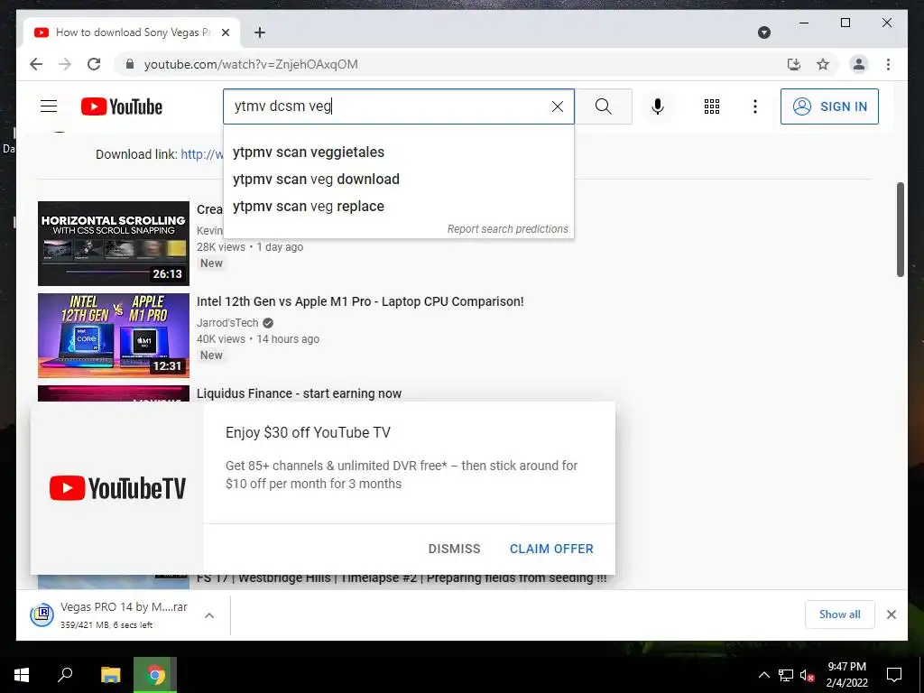Image resolution: width=924 pixels, height=693 pixels.
Task: Show hidden system tray icons
Action: pyautogui.click(x=763, y=675)
